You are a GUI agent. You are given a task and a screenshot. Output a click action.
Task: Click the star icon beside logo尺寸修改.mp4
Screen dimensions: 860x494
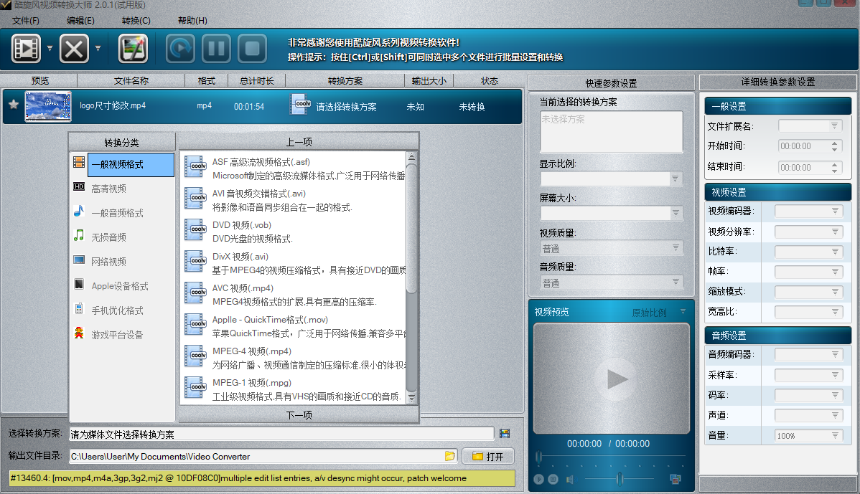point(13,105)
